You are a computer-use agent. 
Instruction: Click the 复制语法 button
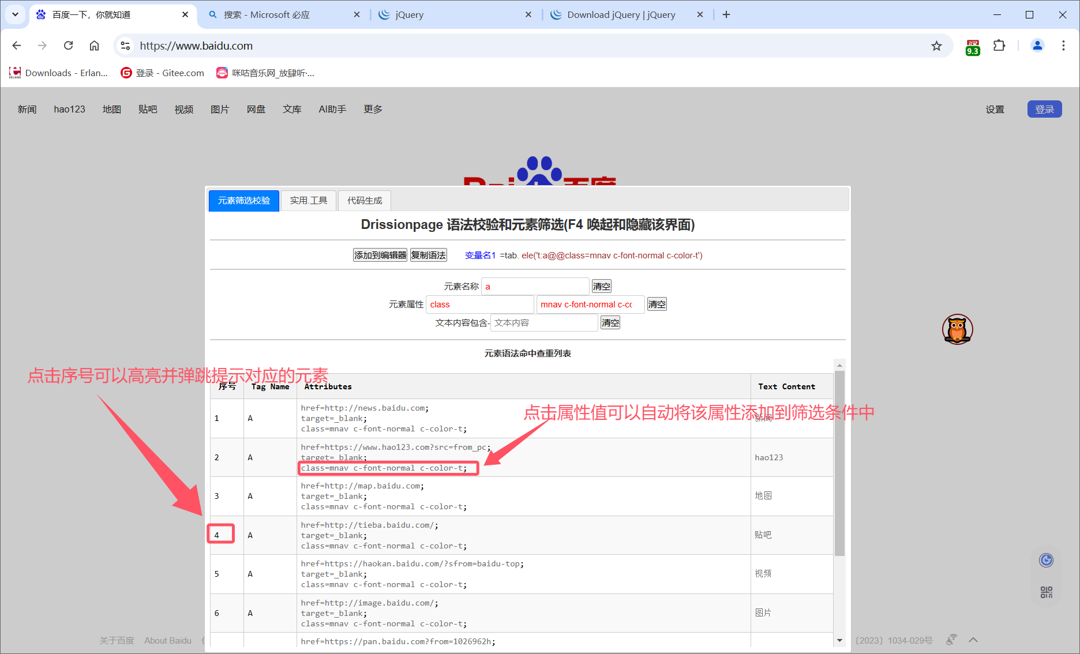(428, 255)
